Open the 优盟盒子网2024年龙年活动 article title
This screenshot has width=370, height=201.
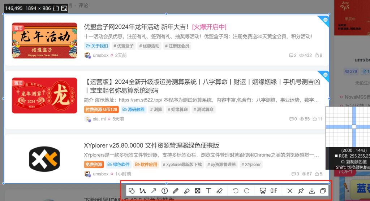(x=136, y=27)
